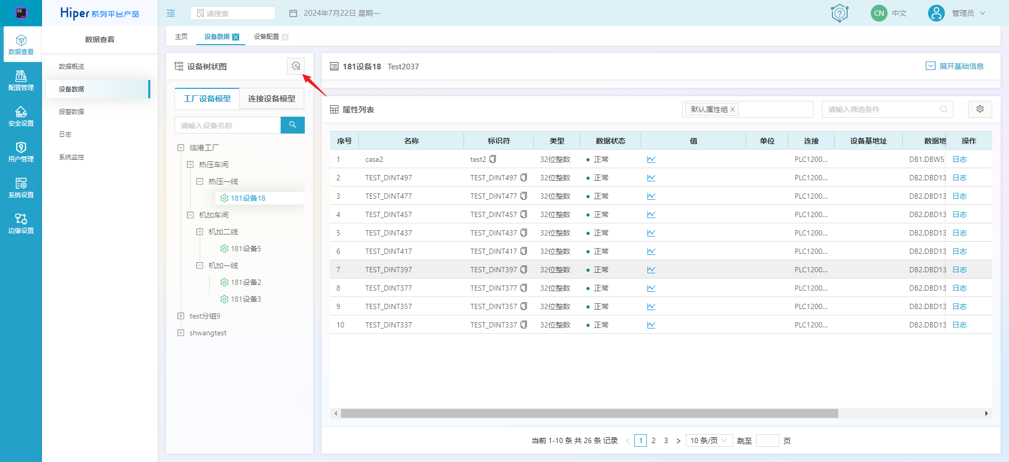
Task: Select device 181设备3 in tree
Action: click(246, 299)
